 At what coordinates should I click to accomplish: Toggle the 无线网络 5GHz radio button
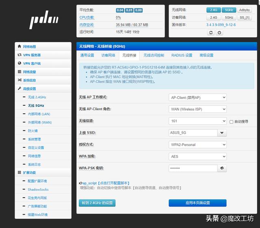[x=229, y=10]
